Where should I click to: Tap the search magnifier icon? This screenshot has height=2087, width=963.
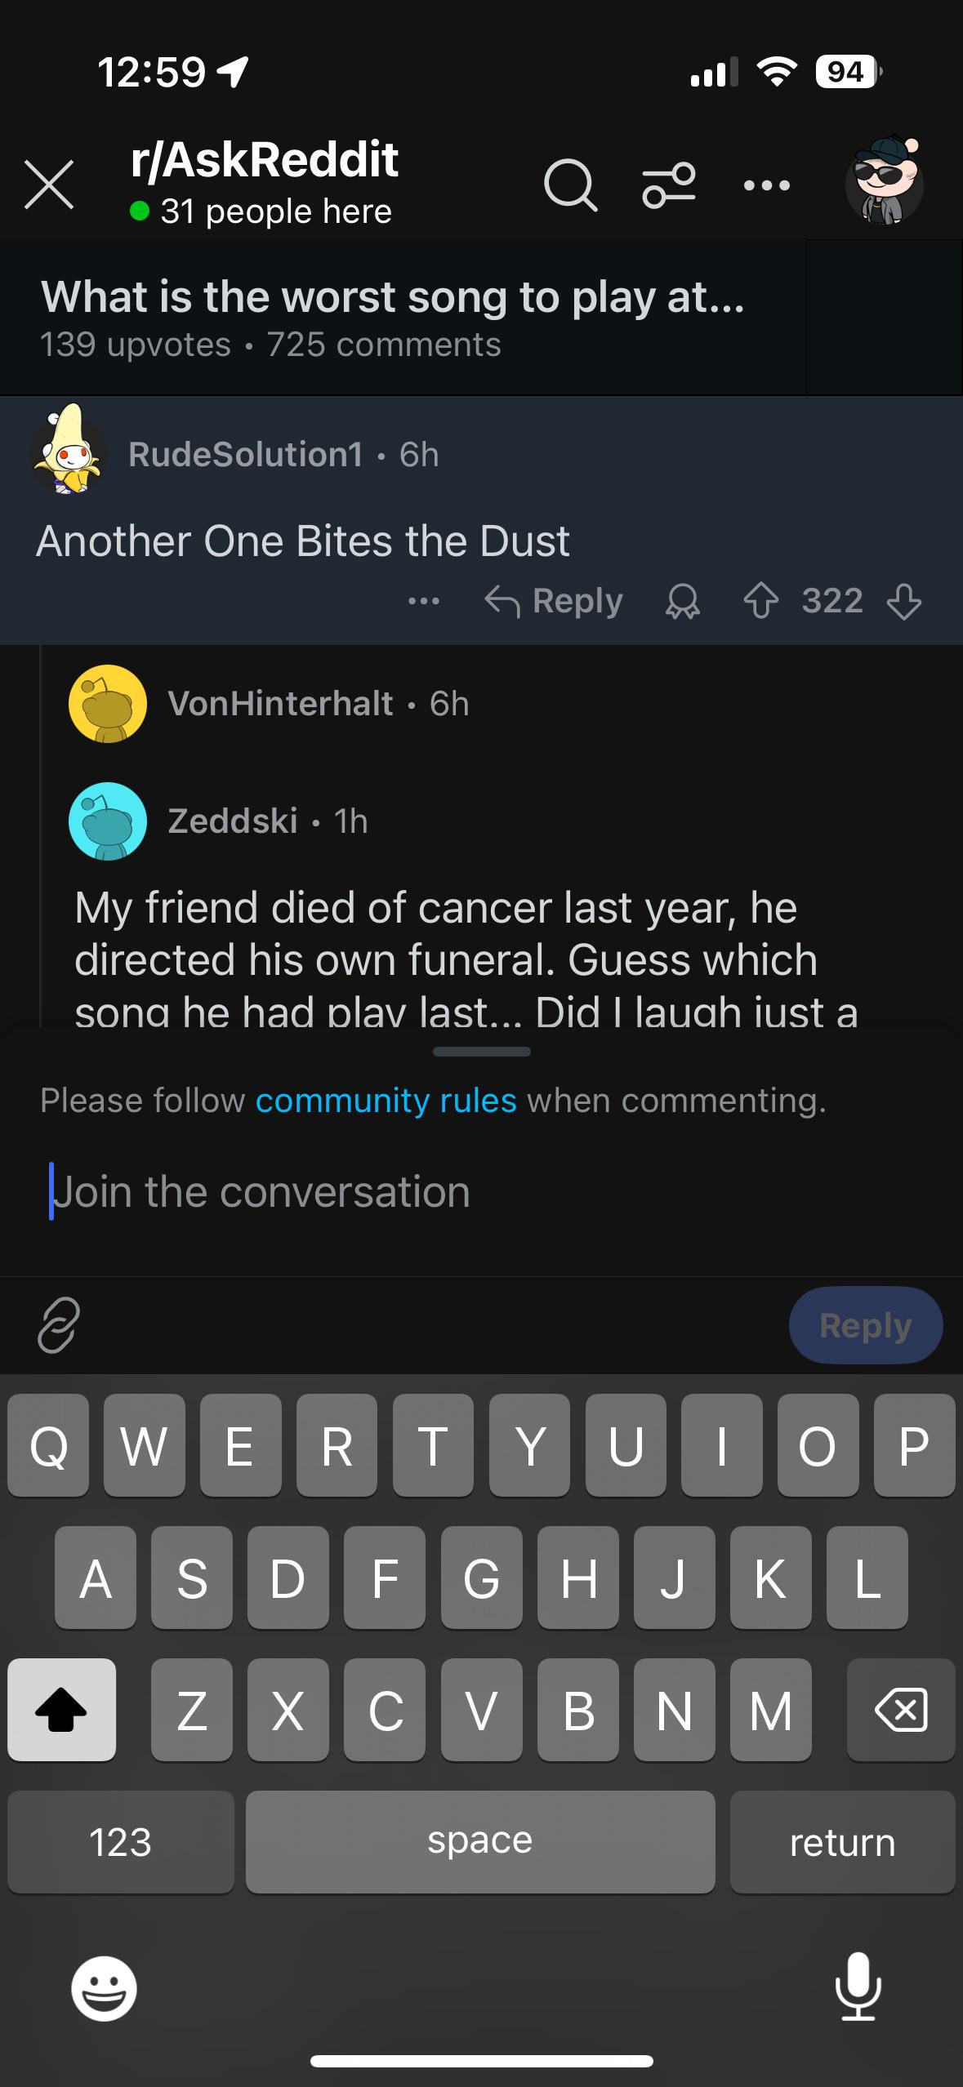(x=569, y=185)
